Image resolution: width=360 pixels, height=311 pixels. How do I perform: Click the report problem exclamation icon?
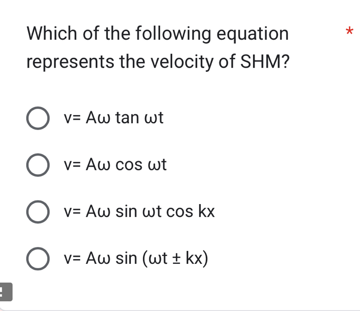[x=5, y=292]
